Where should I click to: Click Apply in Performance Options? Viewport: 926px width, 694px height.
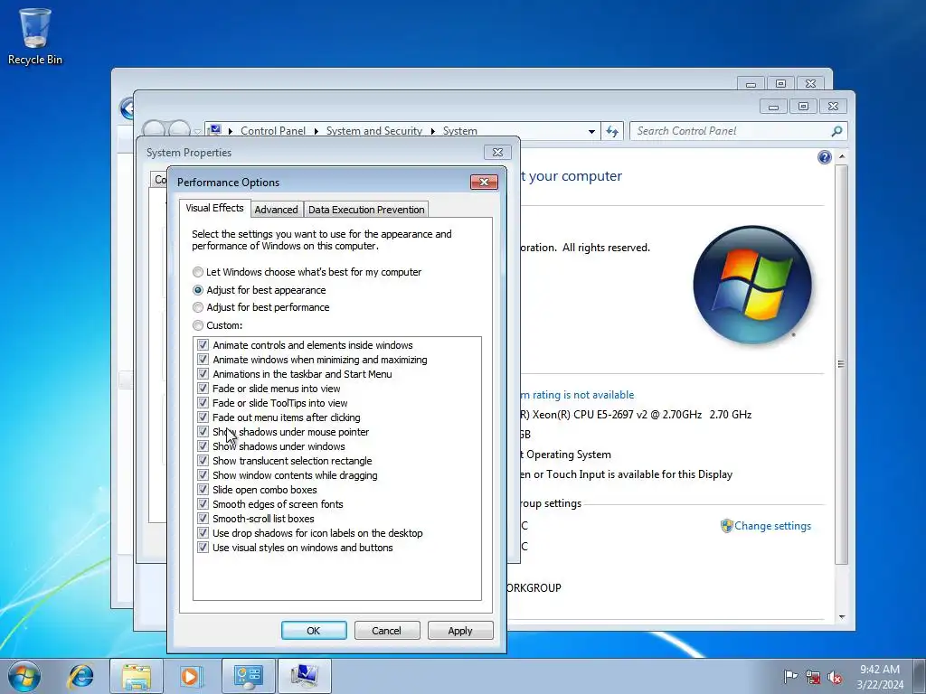[460, 630]
